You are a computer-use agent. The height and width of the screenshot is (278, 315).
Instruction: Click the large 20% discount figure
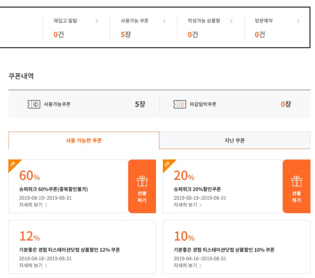tap(184, 176)
